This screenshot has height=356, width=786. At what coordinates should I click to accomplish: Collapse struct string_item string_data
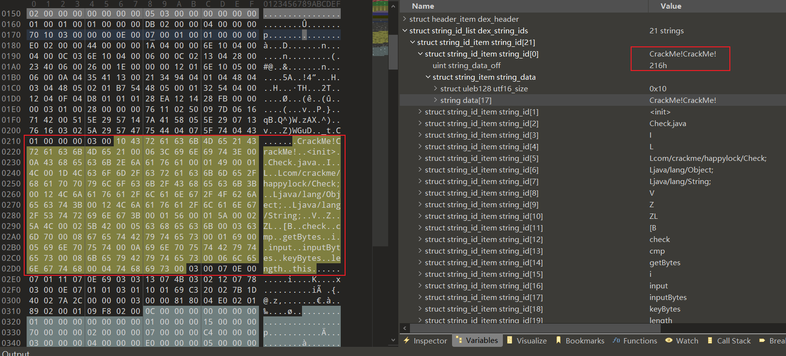click(428, 77)
